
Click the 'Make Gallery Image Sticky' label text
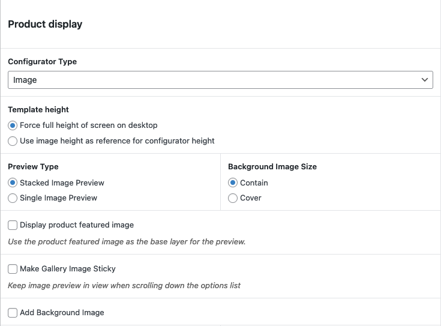tap(68, 269)
